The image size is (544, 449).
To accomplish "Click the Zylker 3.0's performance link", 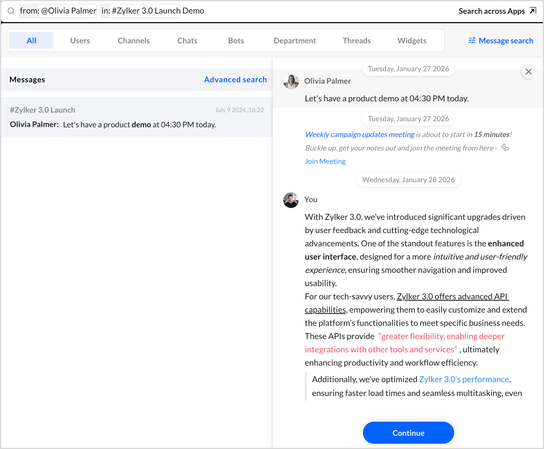I will coord(464,379).
